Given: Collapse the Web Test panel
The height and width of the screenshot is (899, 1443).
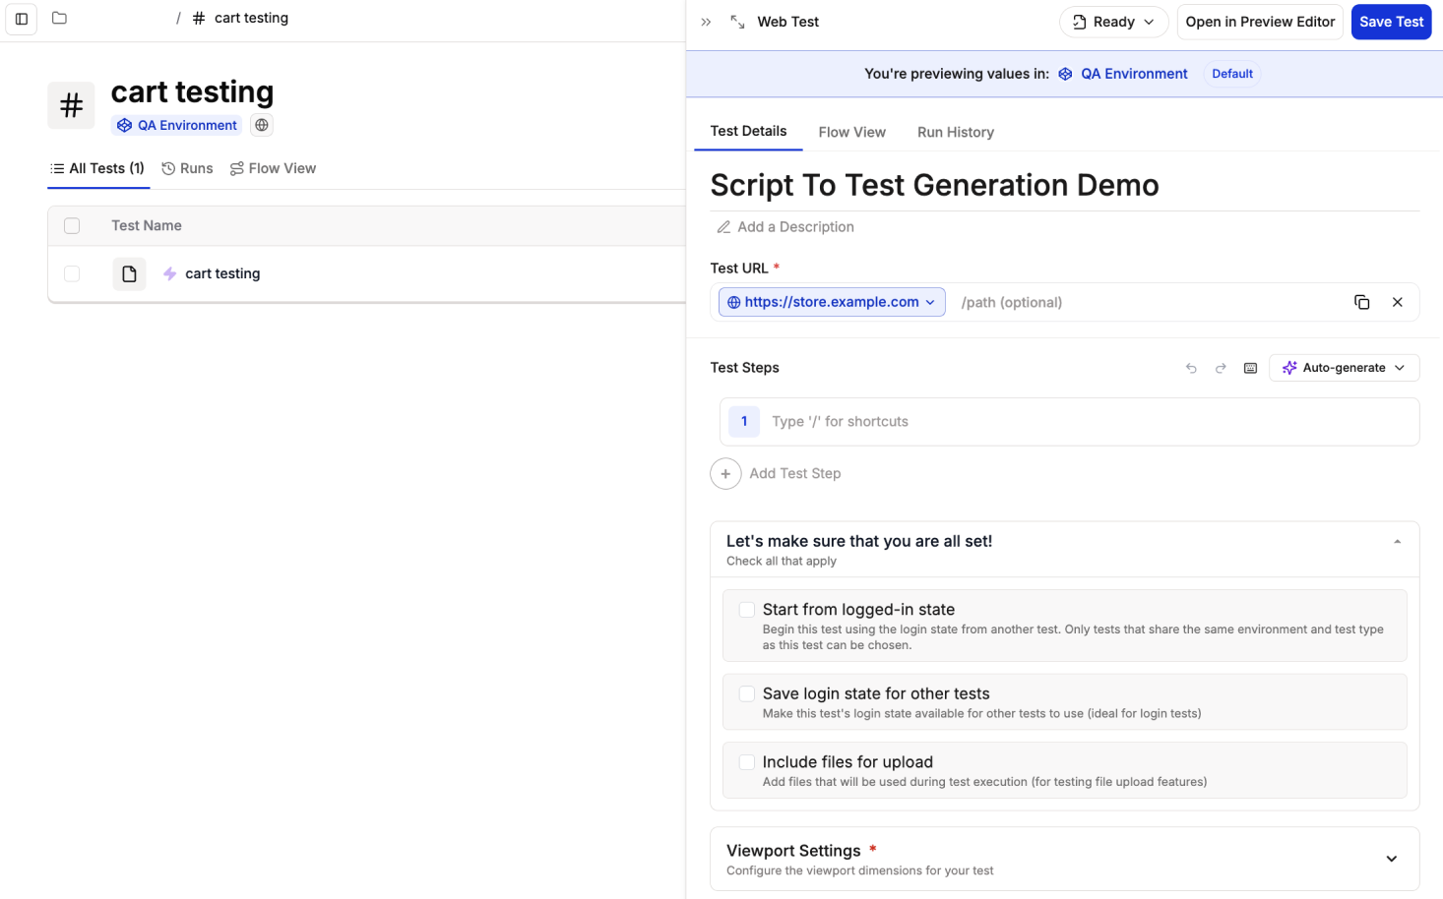Looking at the screenshot, I should pos(706,22).
